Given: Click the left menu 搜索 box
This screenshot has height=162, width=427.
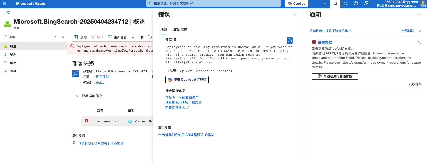Looking at the screenshot, I should (27, 37).
